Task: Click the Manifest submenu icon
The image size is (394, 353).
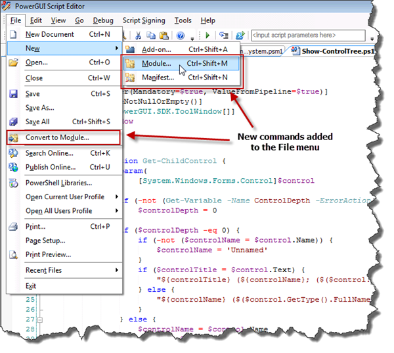Action: tap(130, 78)
